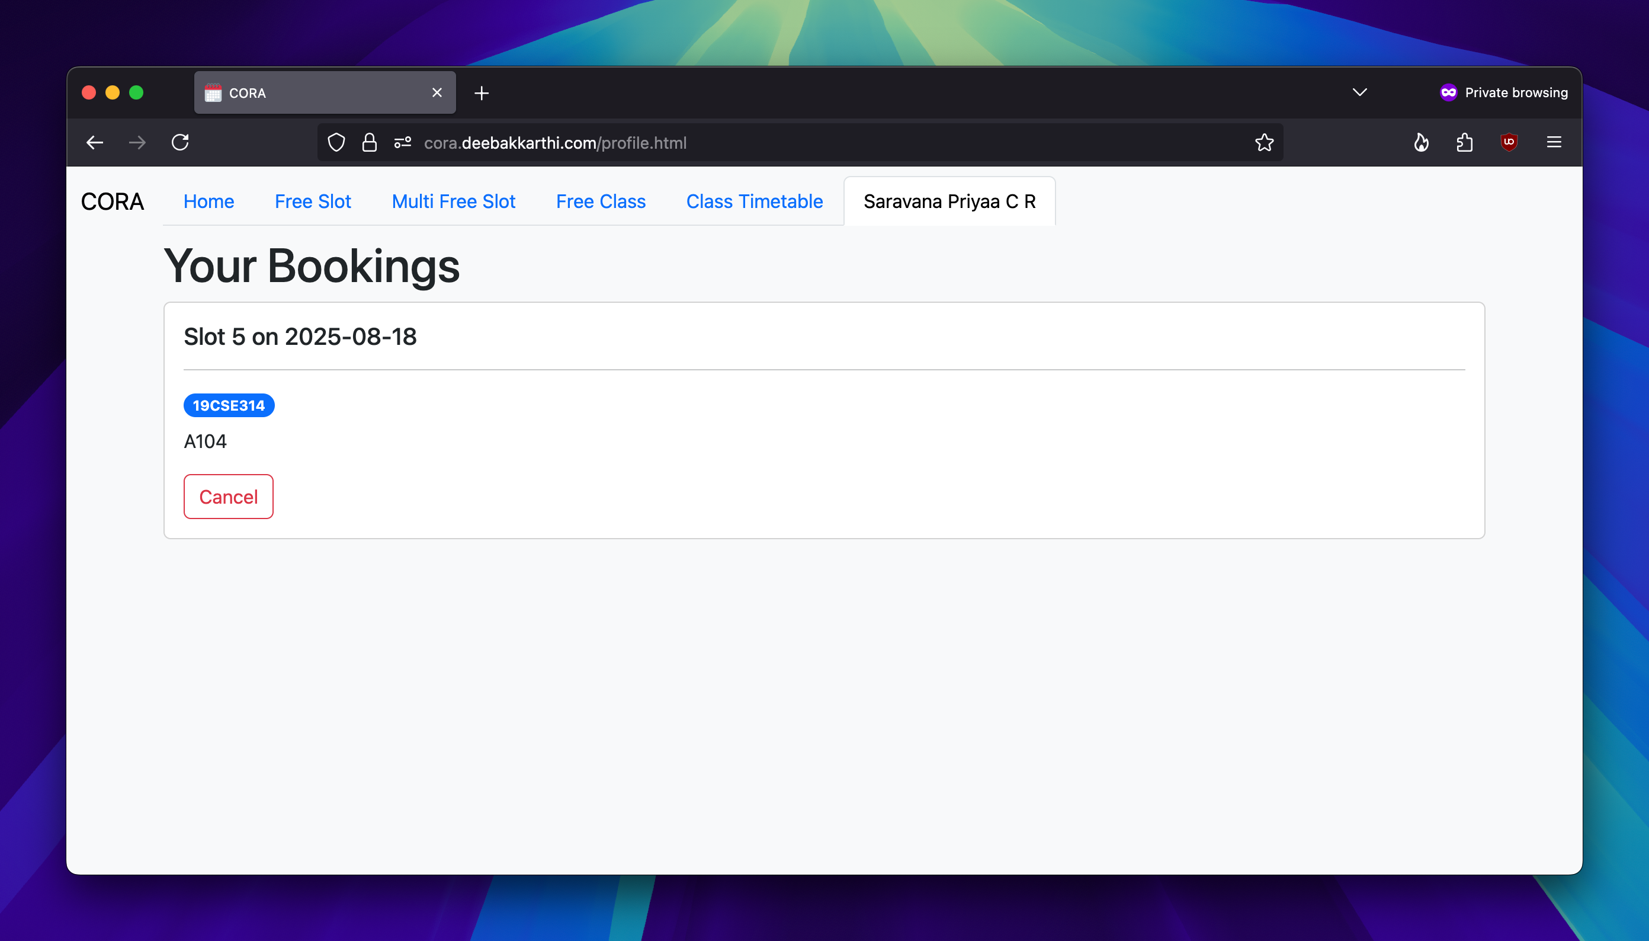Reload the current page
The height and width of the screenshot is (941, 1649).
click(180, 142)
